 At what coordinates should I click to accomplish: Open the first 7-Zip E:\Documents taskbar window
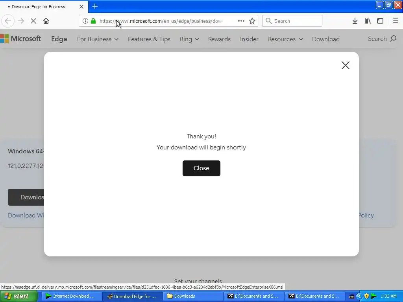[254, 296]
